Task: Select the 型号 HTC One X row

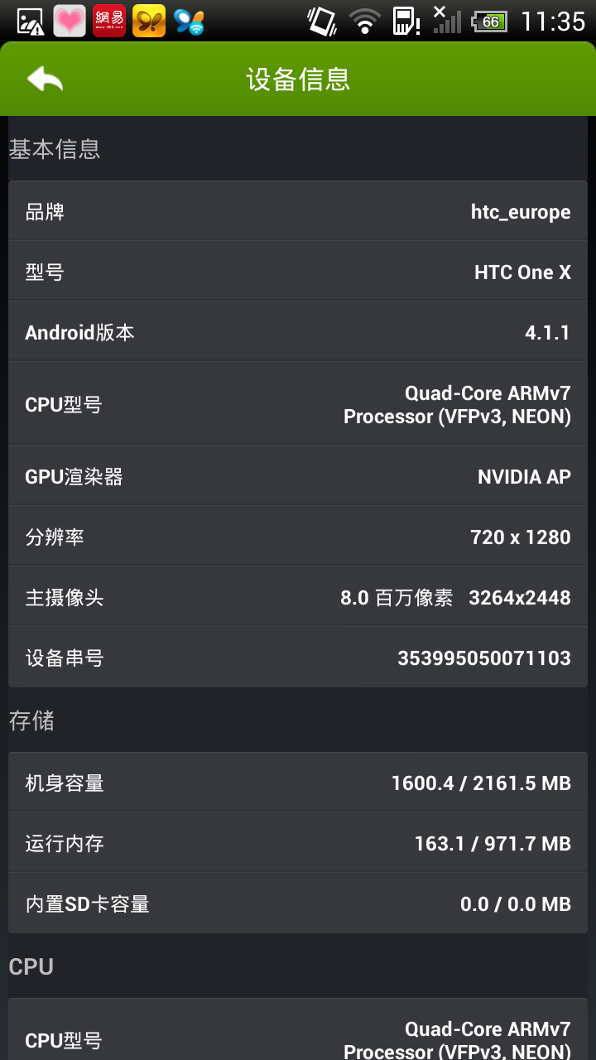Action: click(x=298, y=272)
